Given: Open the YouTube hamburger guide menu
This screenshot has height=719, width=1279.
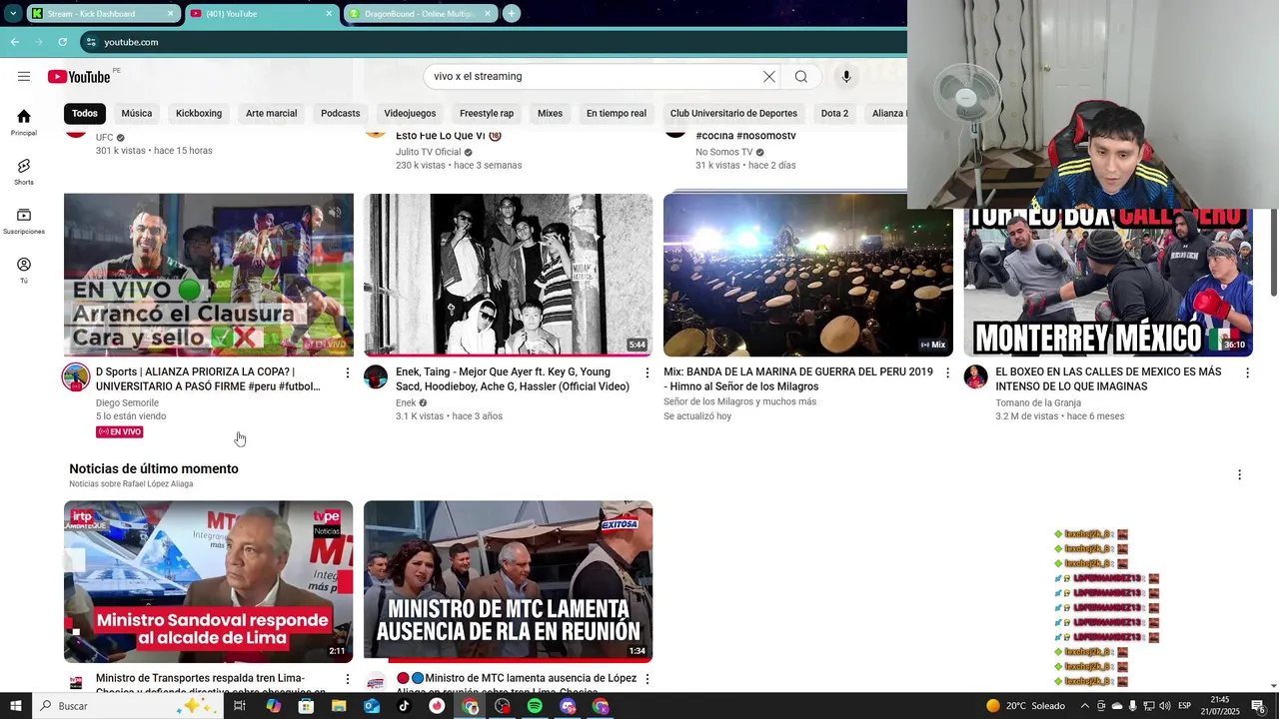Looking at the screenshot, I should point(24,77).
